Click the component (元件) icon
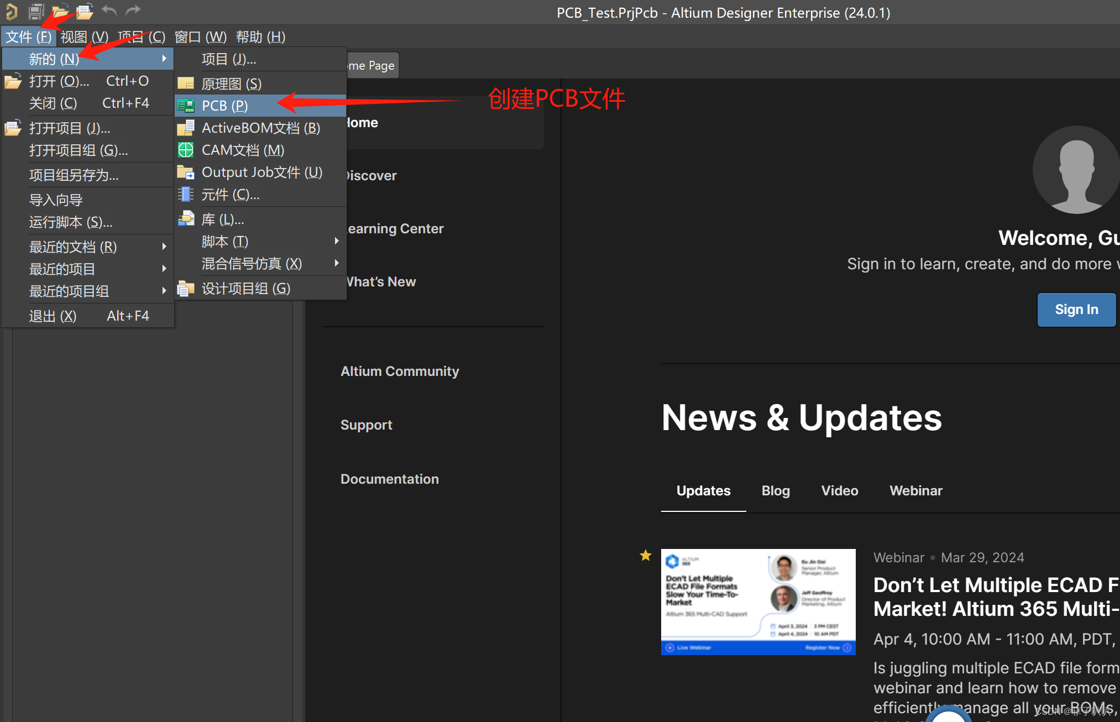Image resolution: width=1120 pixels, height=722 pixels. [186, 195]
